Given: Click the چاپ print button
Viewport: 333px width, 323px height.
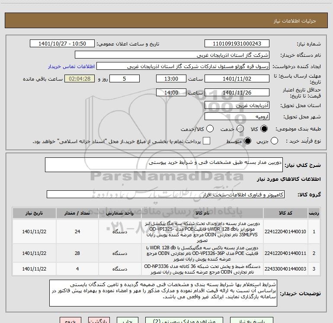Looking at the screenshot, I should (128, 320).
